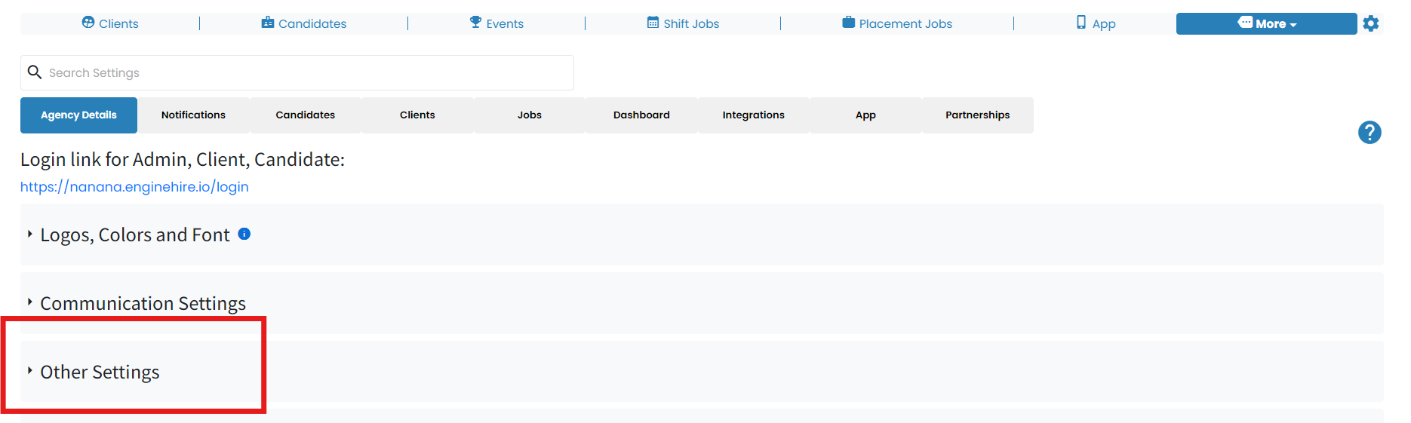Click the App mobile phone icon

[1081, 23]
